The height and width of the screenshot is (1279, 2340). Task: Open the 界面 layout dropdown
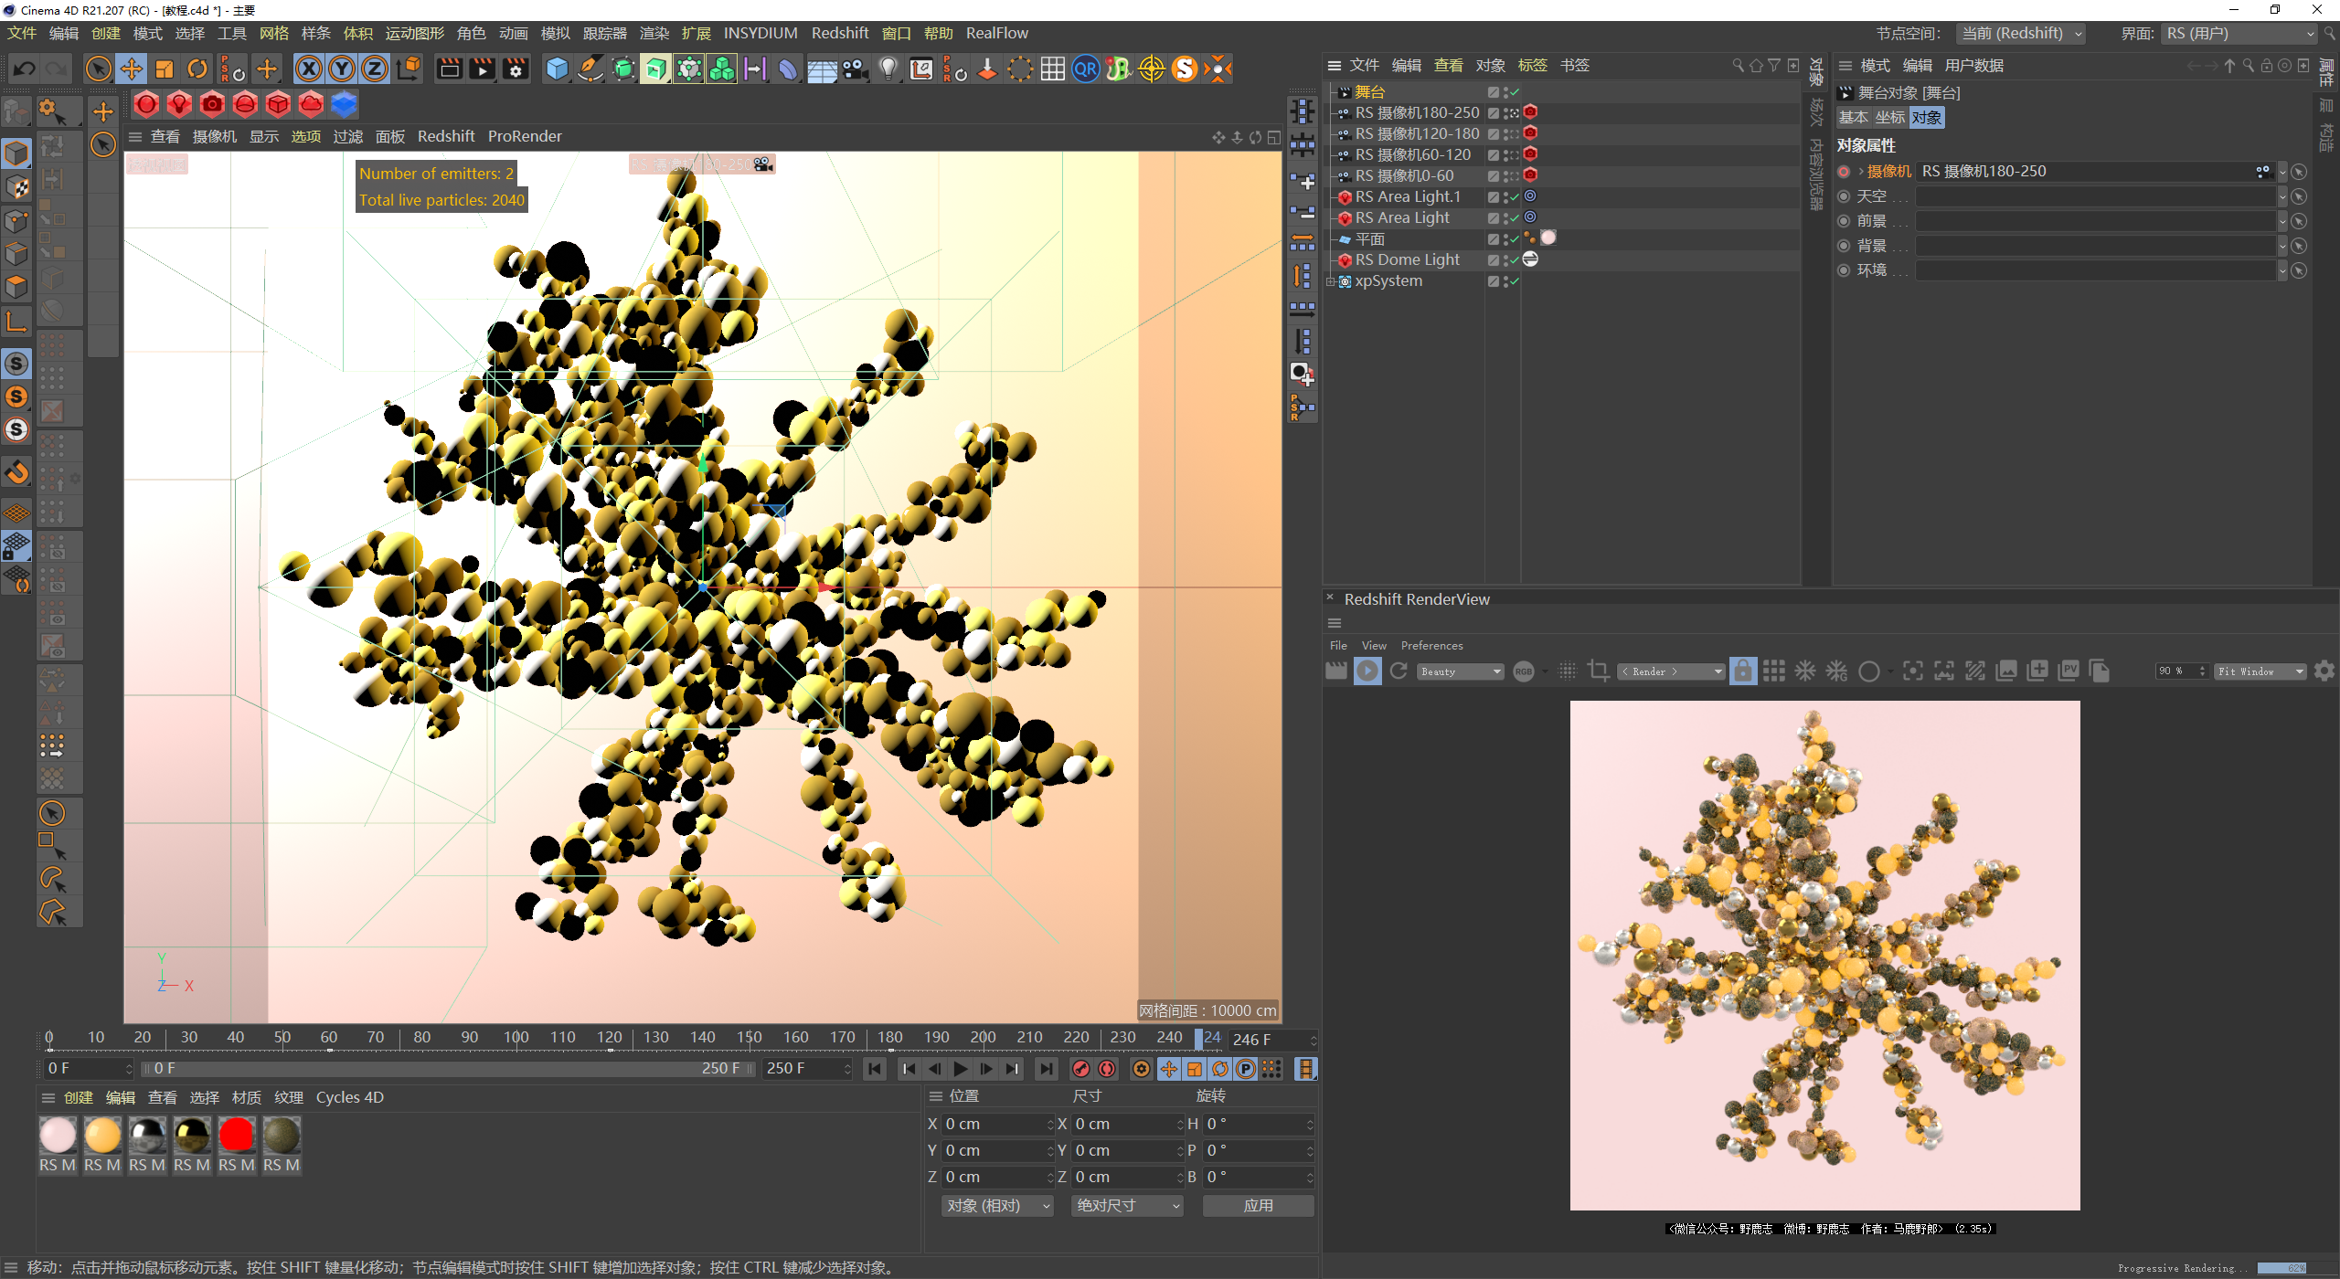(x=2239, y=34)
